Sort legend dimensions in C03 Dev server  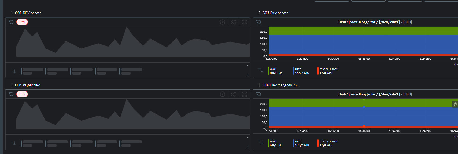(x=261, y=70)
